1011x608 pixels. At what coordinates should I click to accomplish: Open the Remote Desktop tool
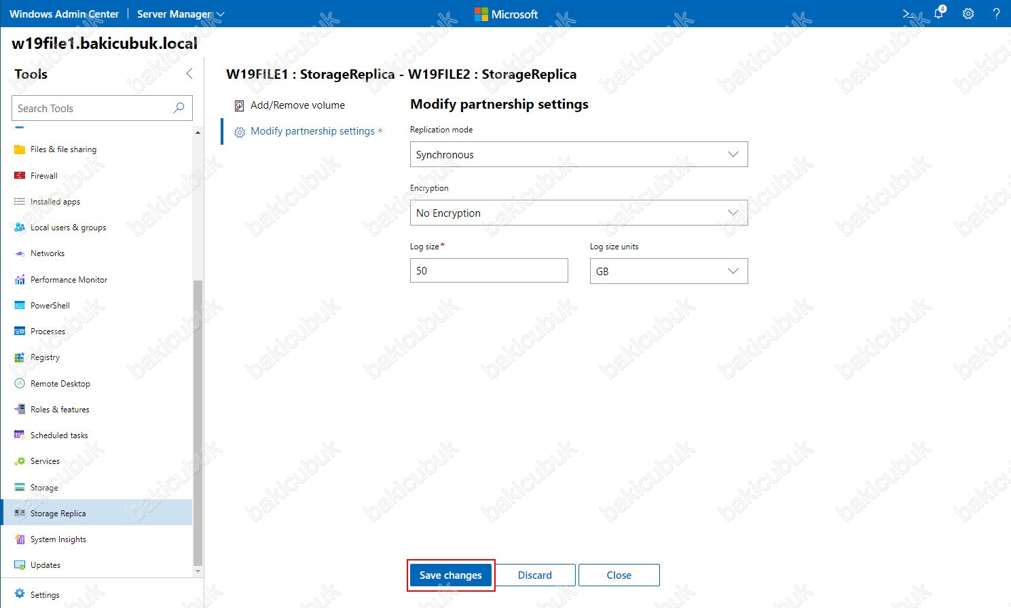click(96, 384)
